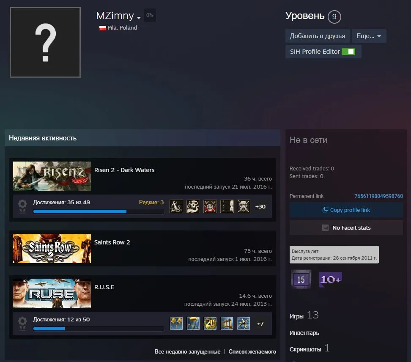The height and width of the screenshot is (362, 411).
Task: Click the level 9 circle badge
Action: coord(334,17)
